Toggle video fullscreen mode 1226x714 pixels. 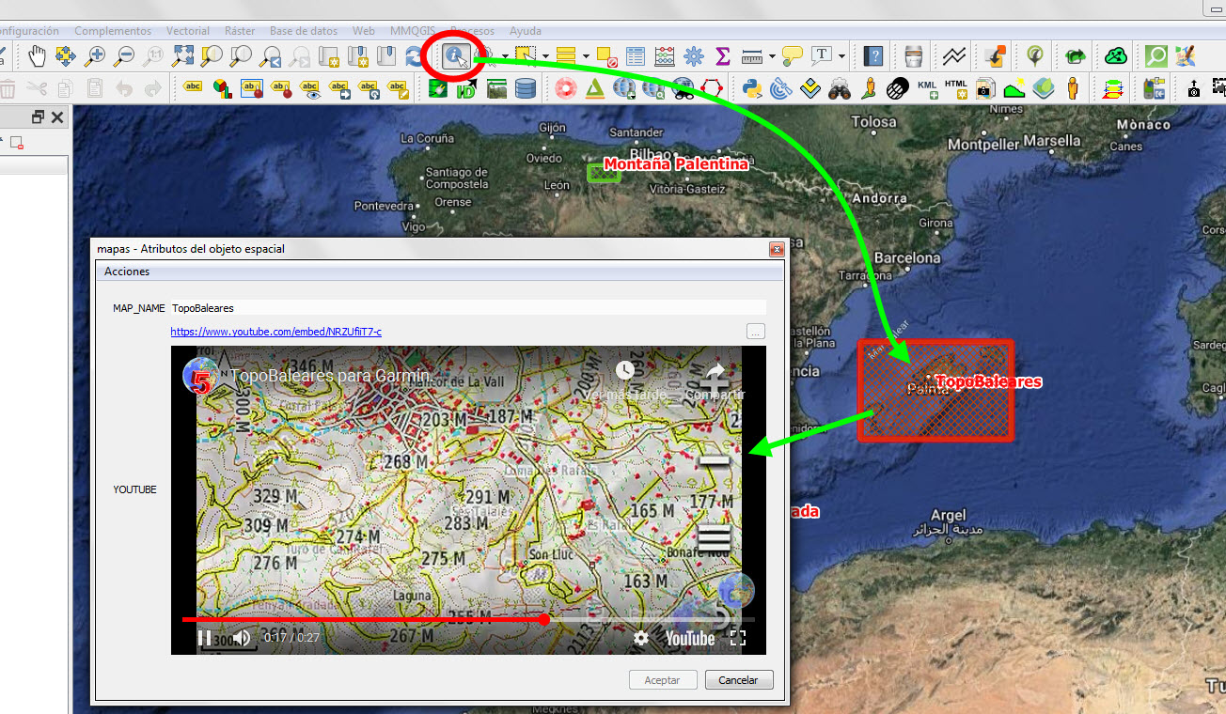738,638
